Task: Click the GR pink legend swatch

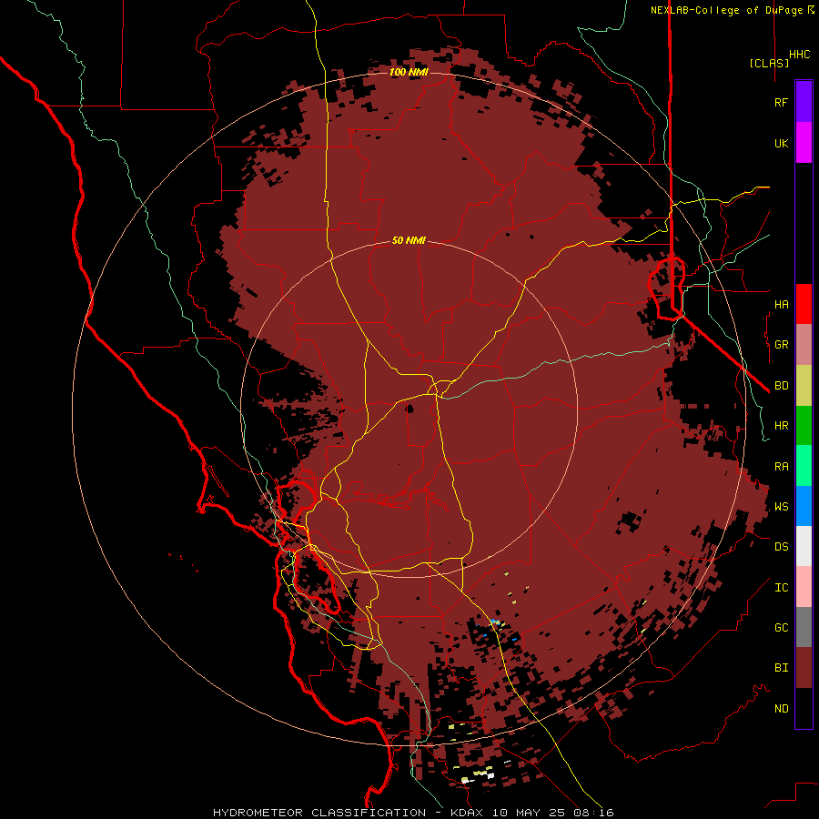Action: coord(804,345)
